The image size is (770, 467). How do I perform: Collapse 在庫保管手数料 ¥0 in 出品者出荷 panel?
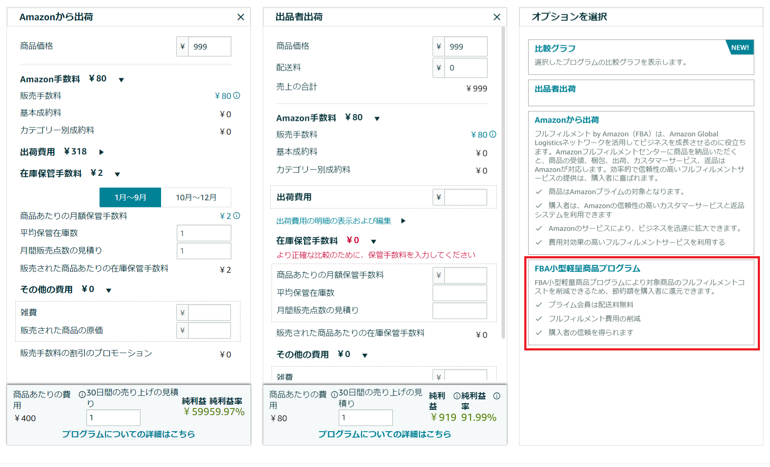373,241
